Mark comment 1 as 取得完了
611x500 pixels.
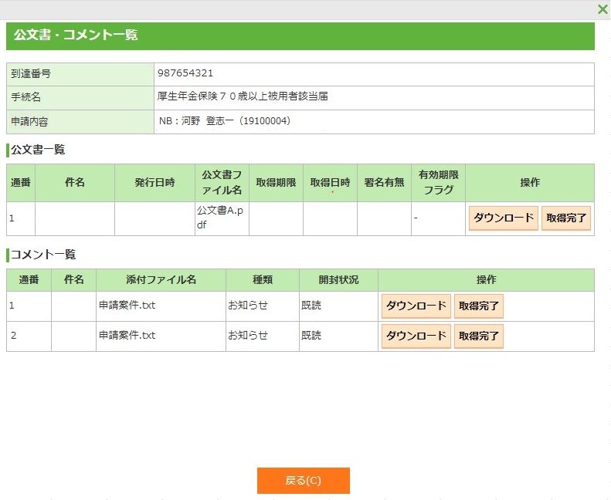tap(479, 306)
